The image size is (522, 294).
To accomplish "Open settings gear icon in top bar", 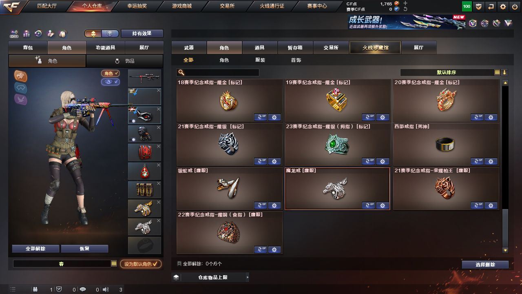I will 503,7.
